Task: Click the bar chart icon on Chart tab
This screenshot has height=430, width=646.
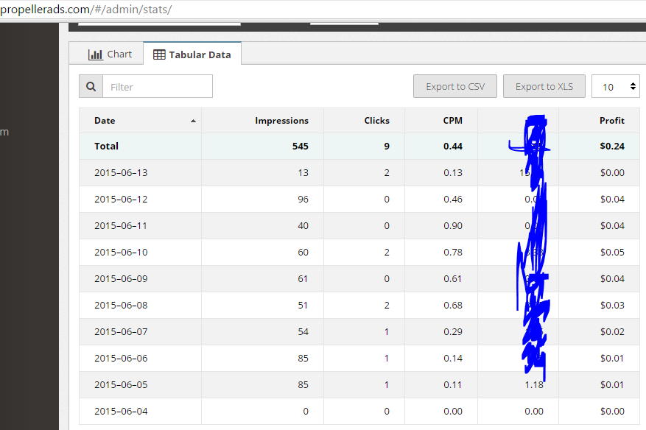Action: click(x=95, y=54)
